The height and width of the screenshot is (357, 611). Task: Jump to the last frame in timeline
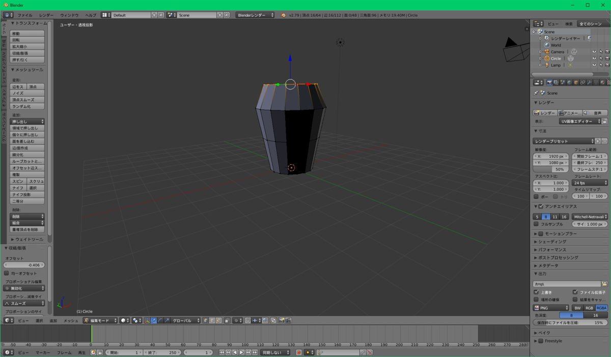pyautogui.click(x=255, y=352)
